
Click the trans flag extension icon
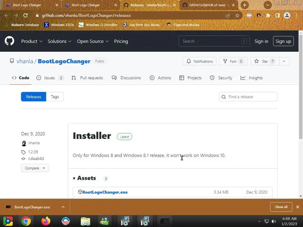(249, 15)
